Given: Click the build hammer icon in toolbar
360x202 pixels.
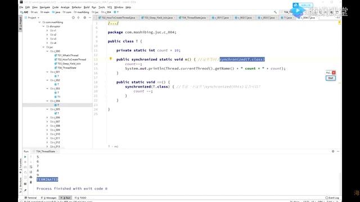Looking at the screenshot, I should click(x=275, y=12).
